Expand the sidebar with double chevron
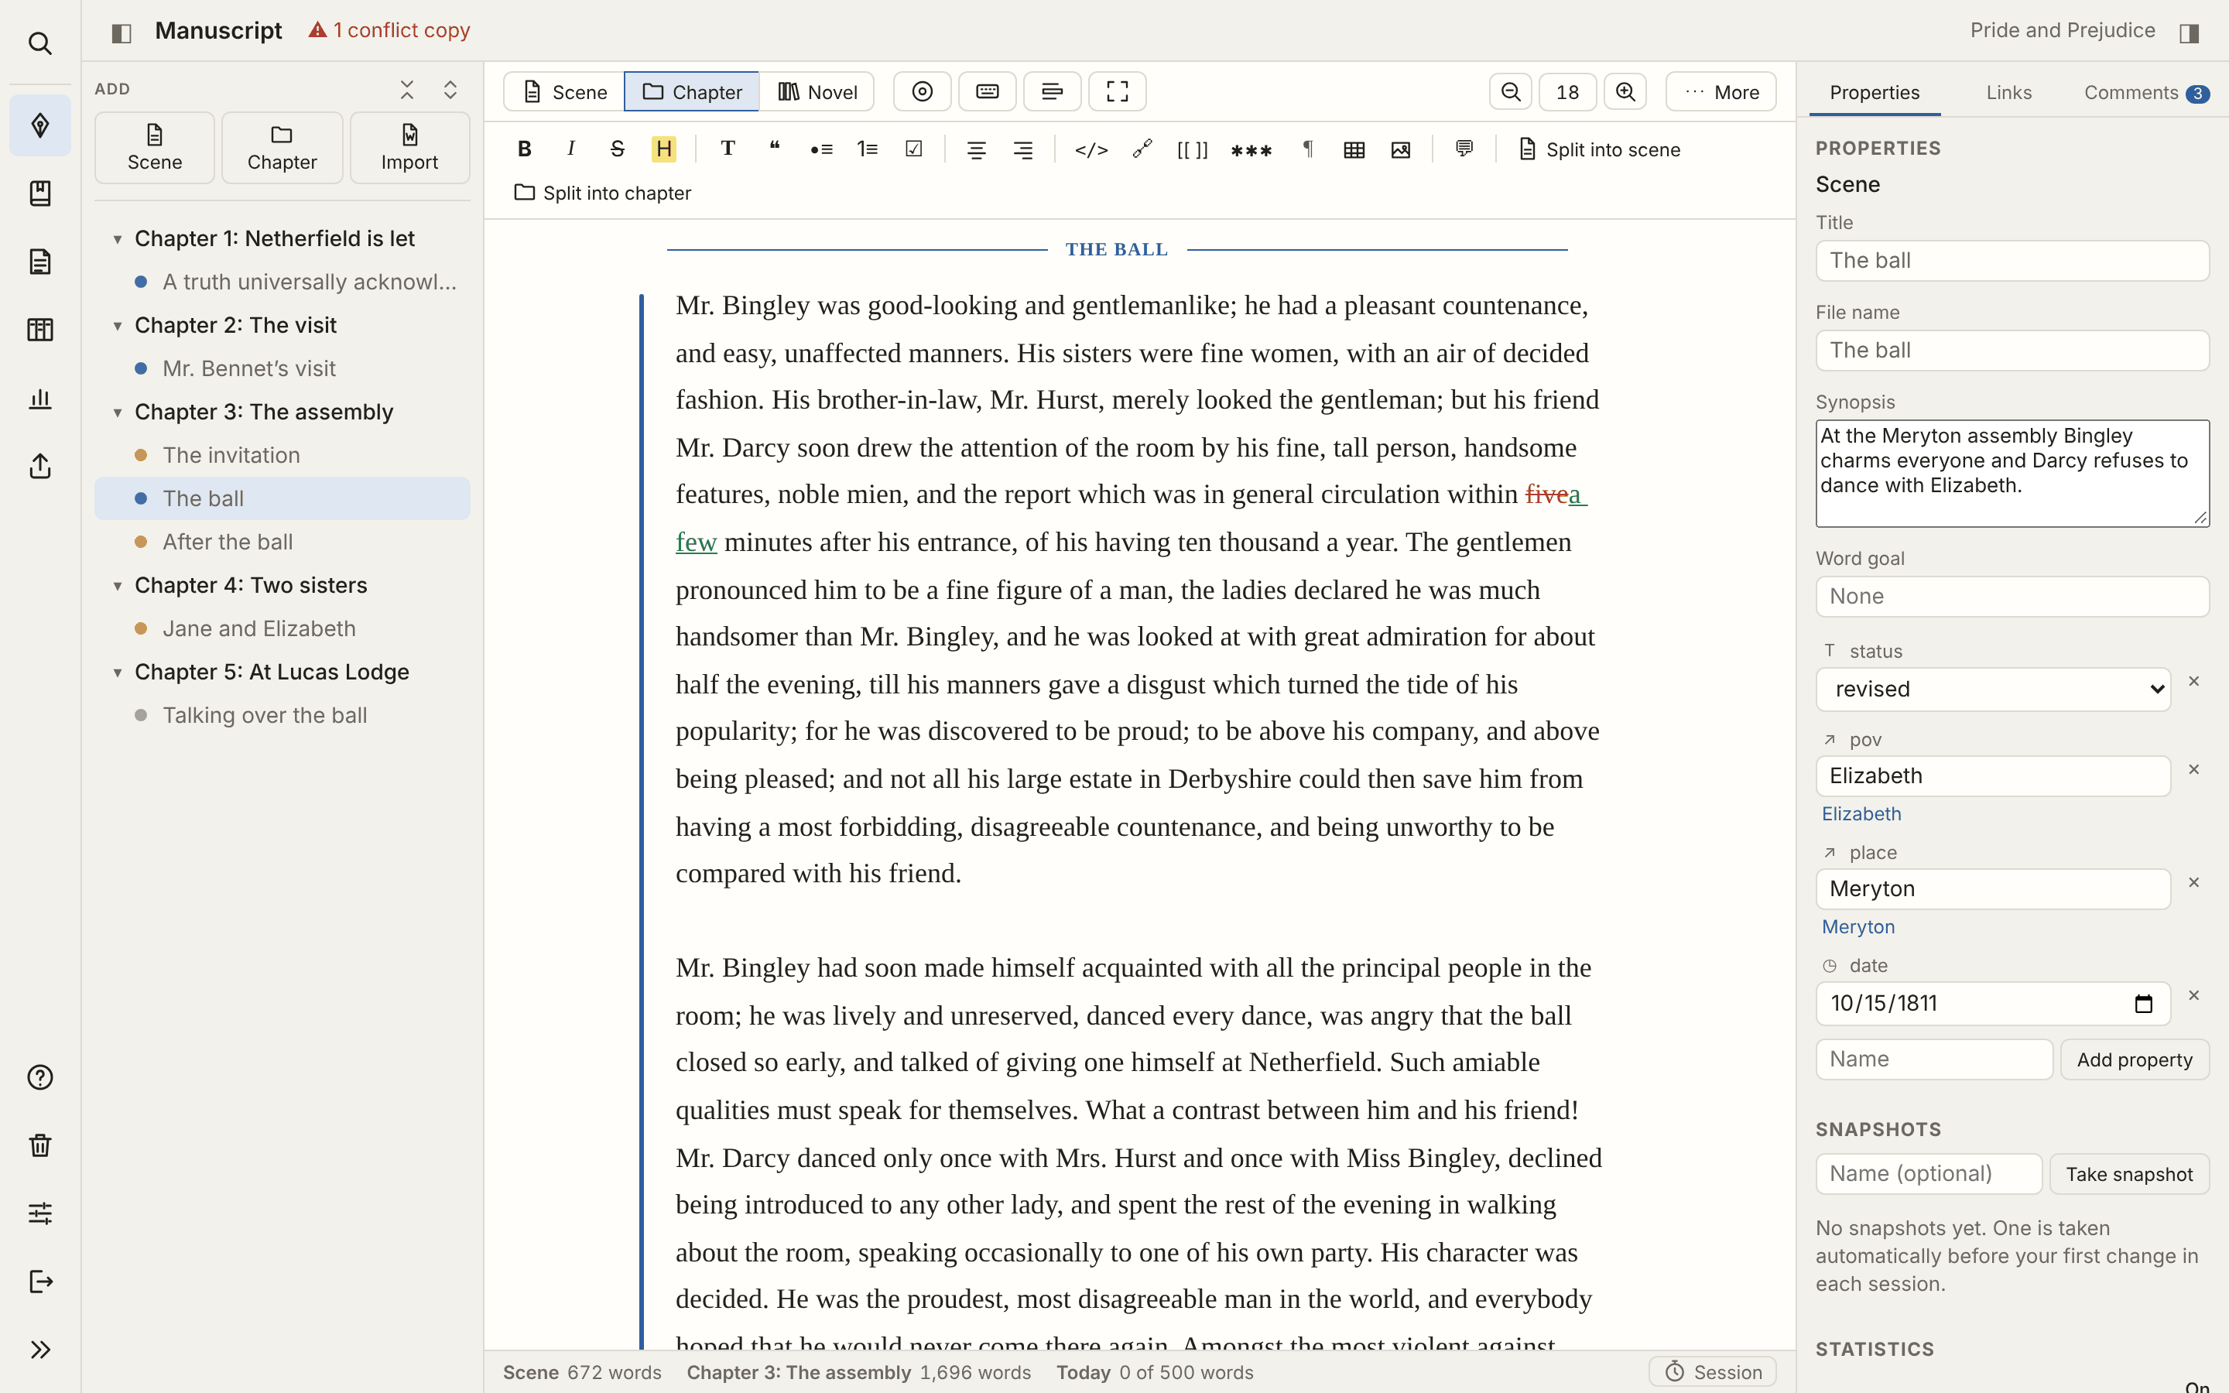The width and height of the screenshot is (2229, 1393). click(39, 1350)
